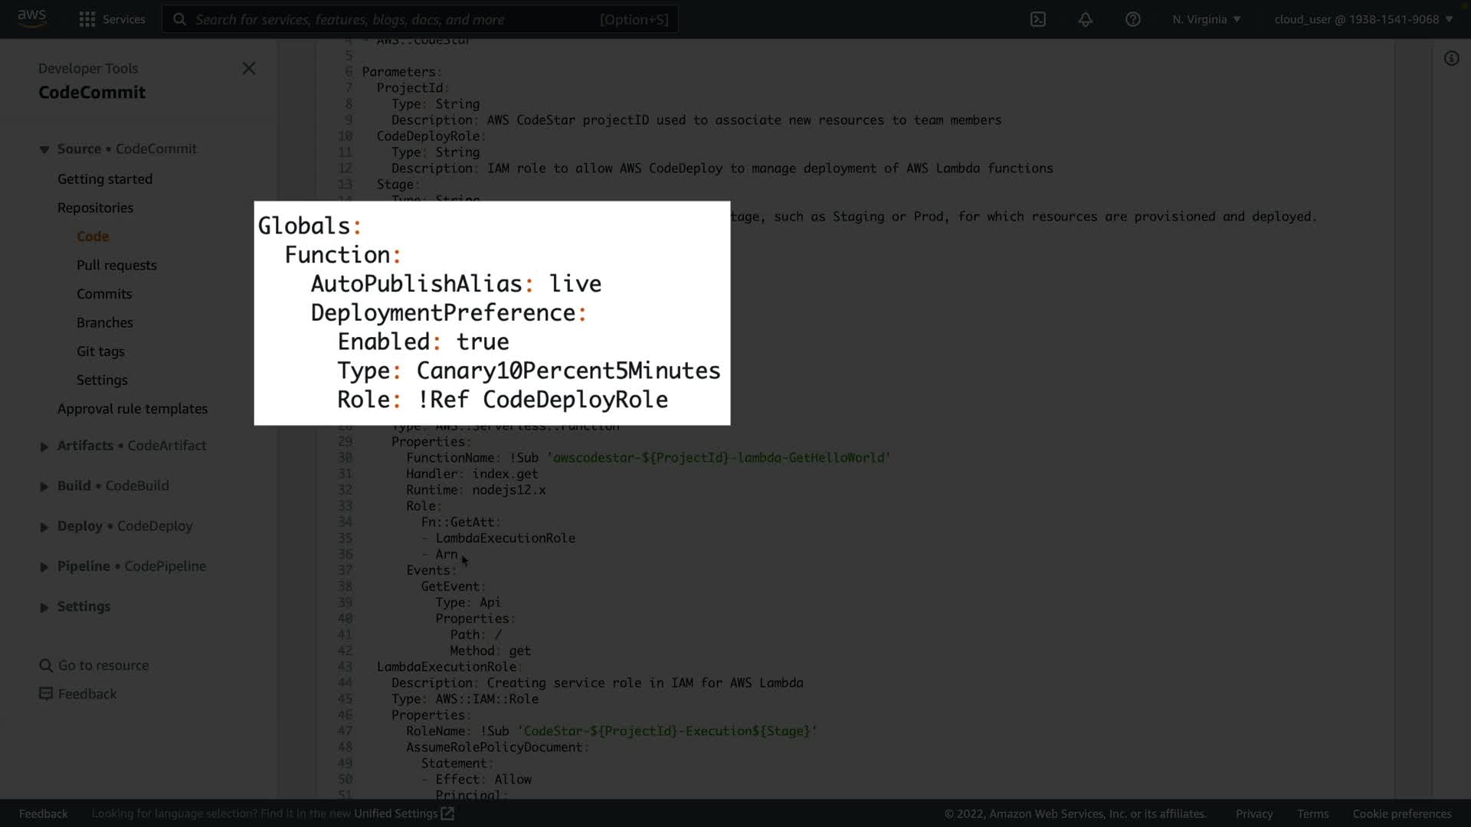Click the Go to resource search icon
The width and height of the screenshot is (1471, 827).
(46, 665)
